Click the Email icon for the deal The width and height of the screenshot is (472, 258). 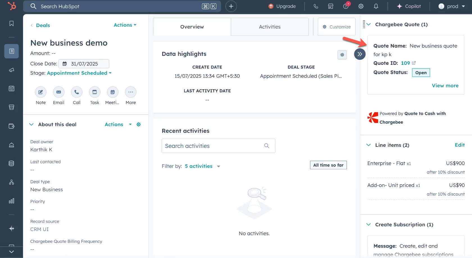[x=58, y=92]
